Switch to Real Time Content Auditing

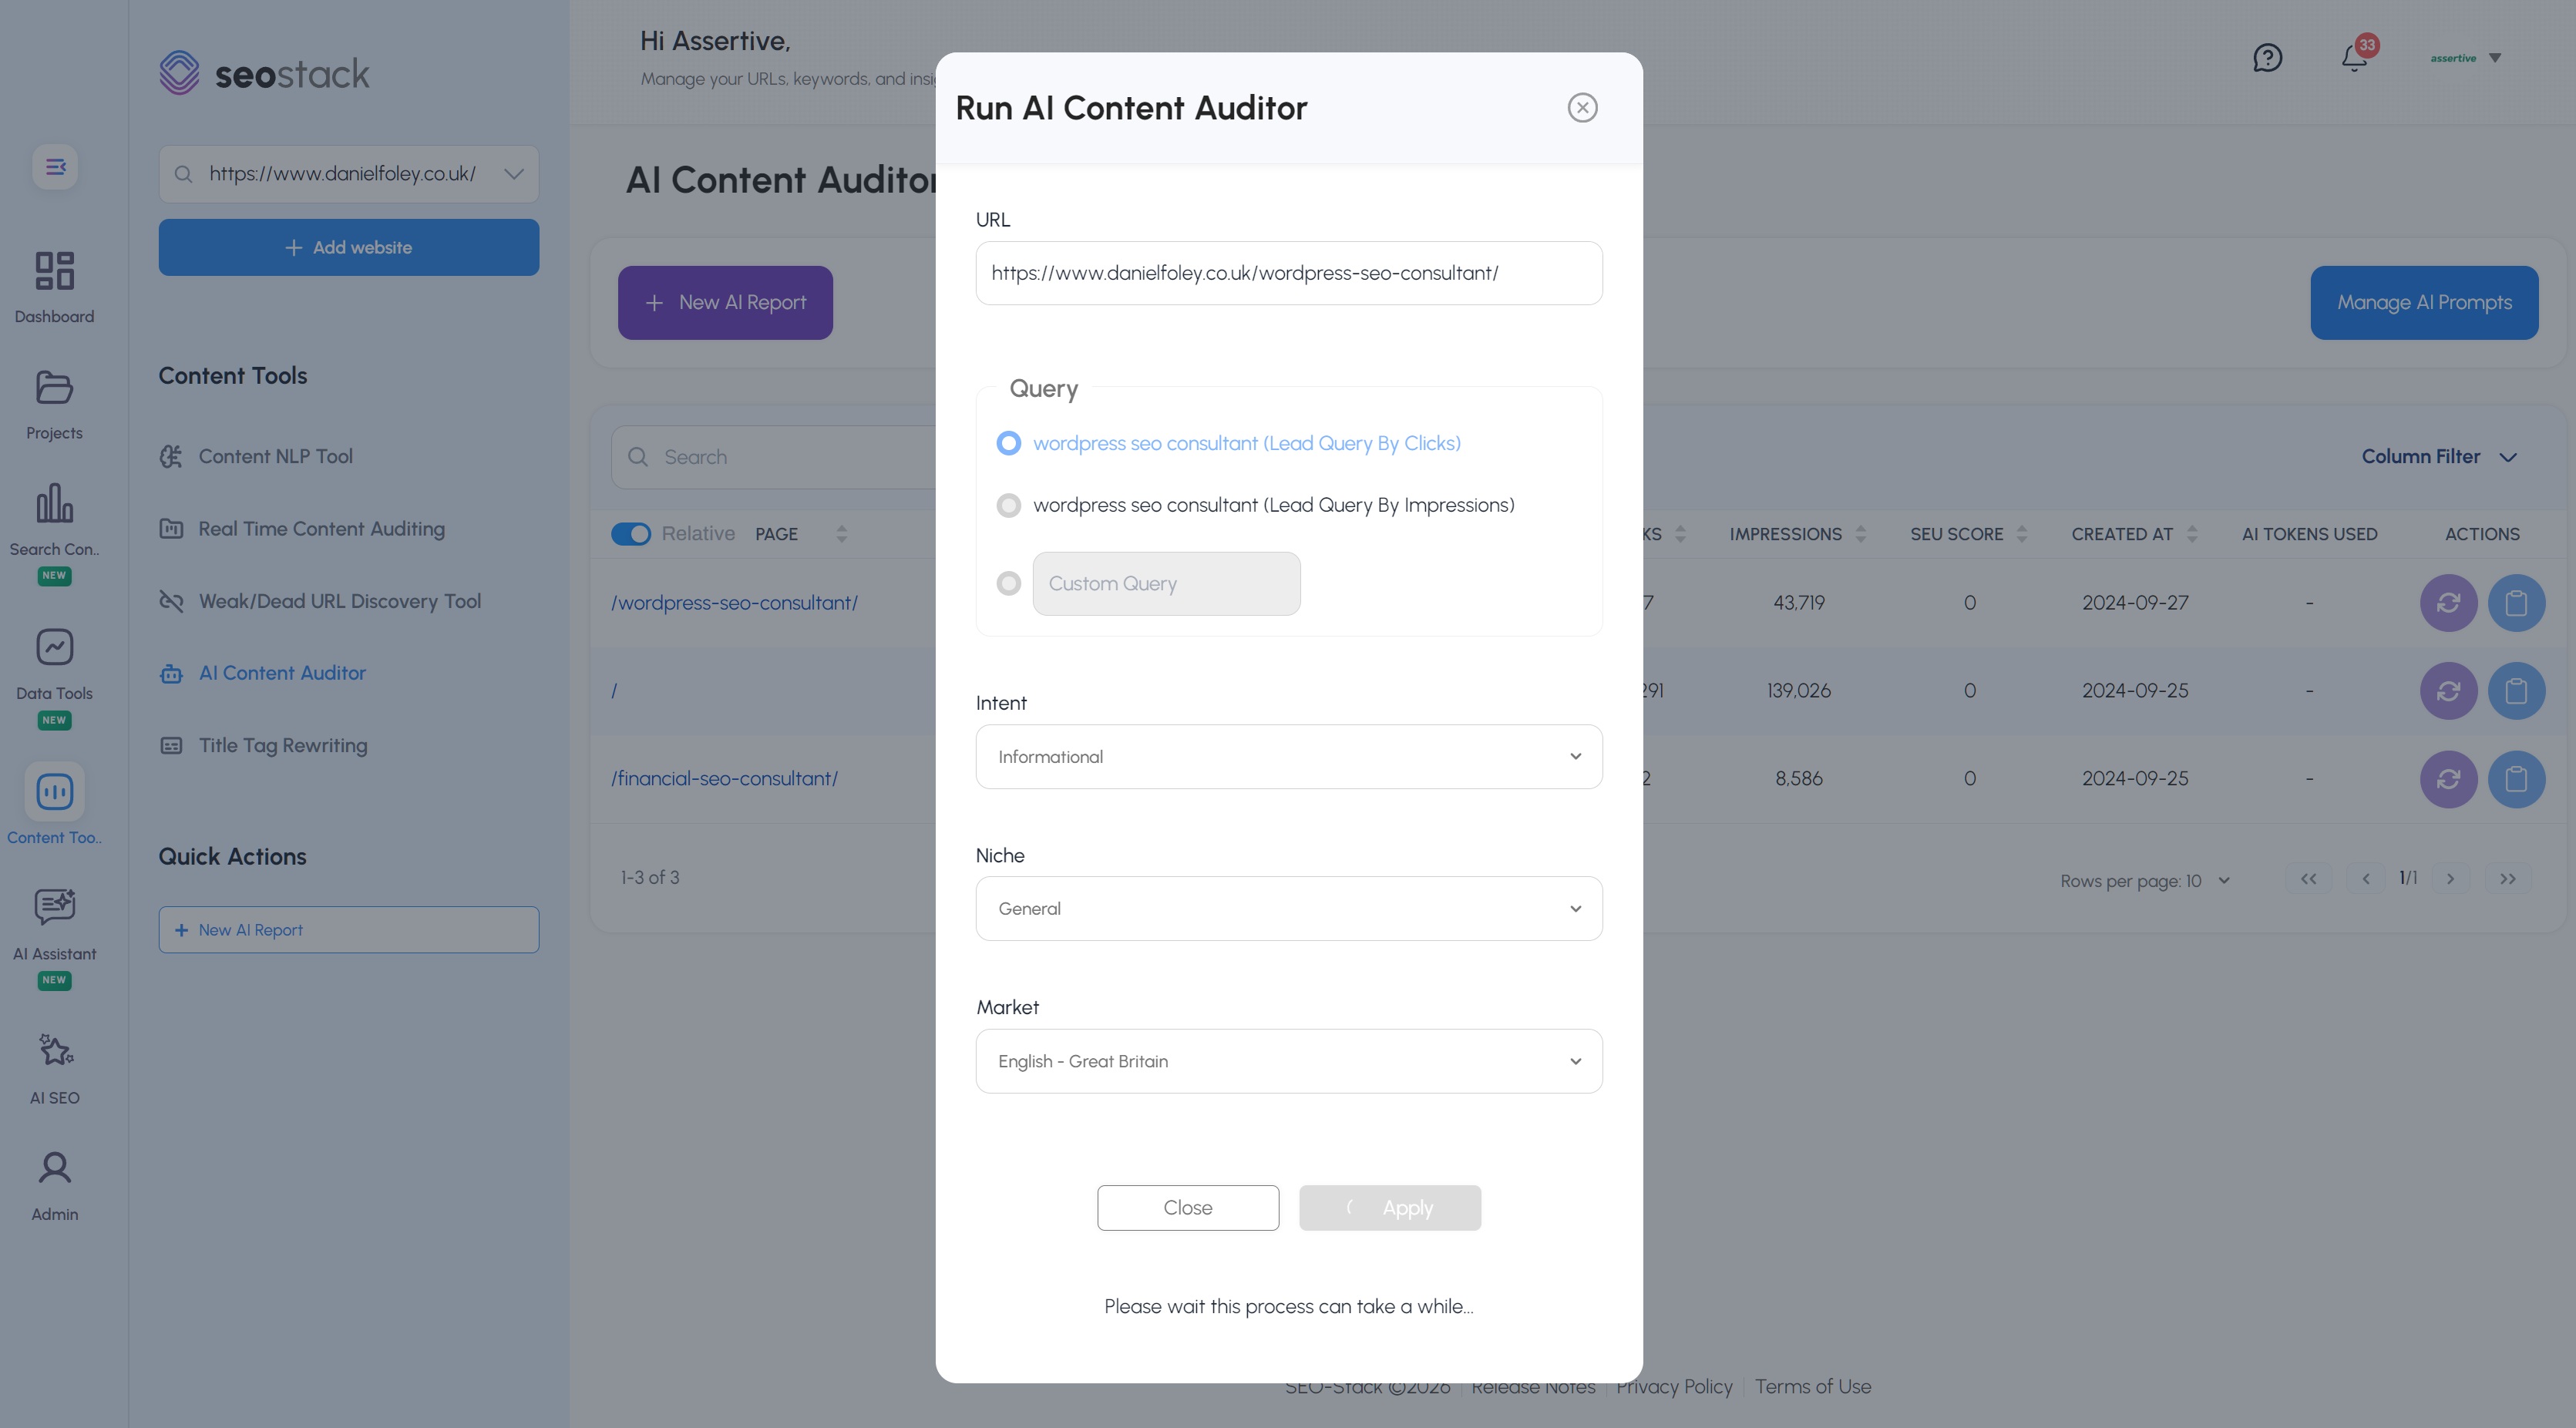tap(321, 528)
